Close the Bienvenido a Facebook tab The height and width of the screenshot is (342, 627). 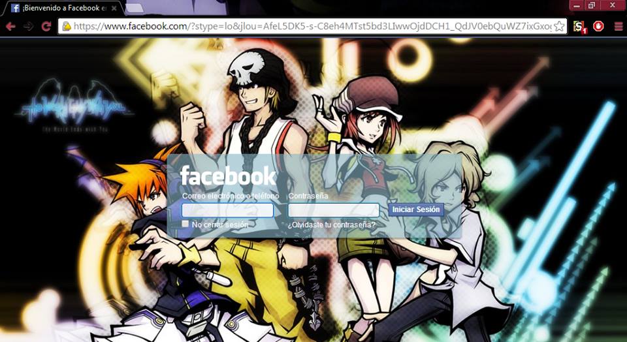click(x=114, y=8)
